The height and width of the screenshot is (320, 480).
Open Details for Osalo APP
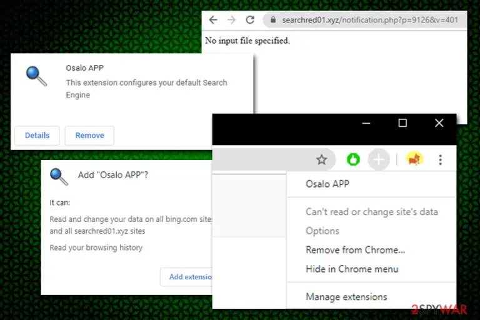coord(37,136)
